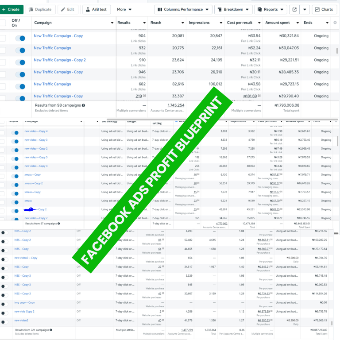Click the ₦33,513.98 amount spent value
Image resolution: width=340 pixels, height=340 pixels.
pyautogui.click(x=303, y=209)
